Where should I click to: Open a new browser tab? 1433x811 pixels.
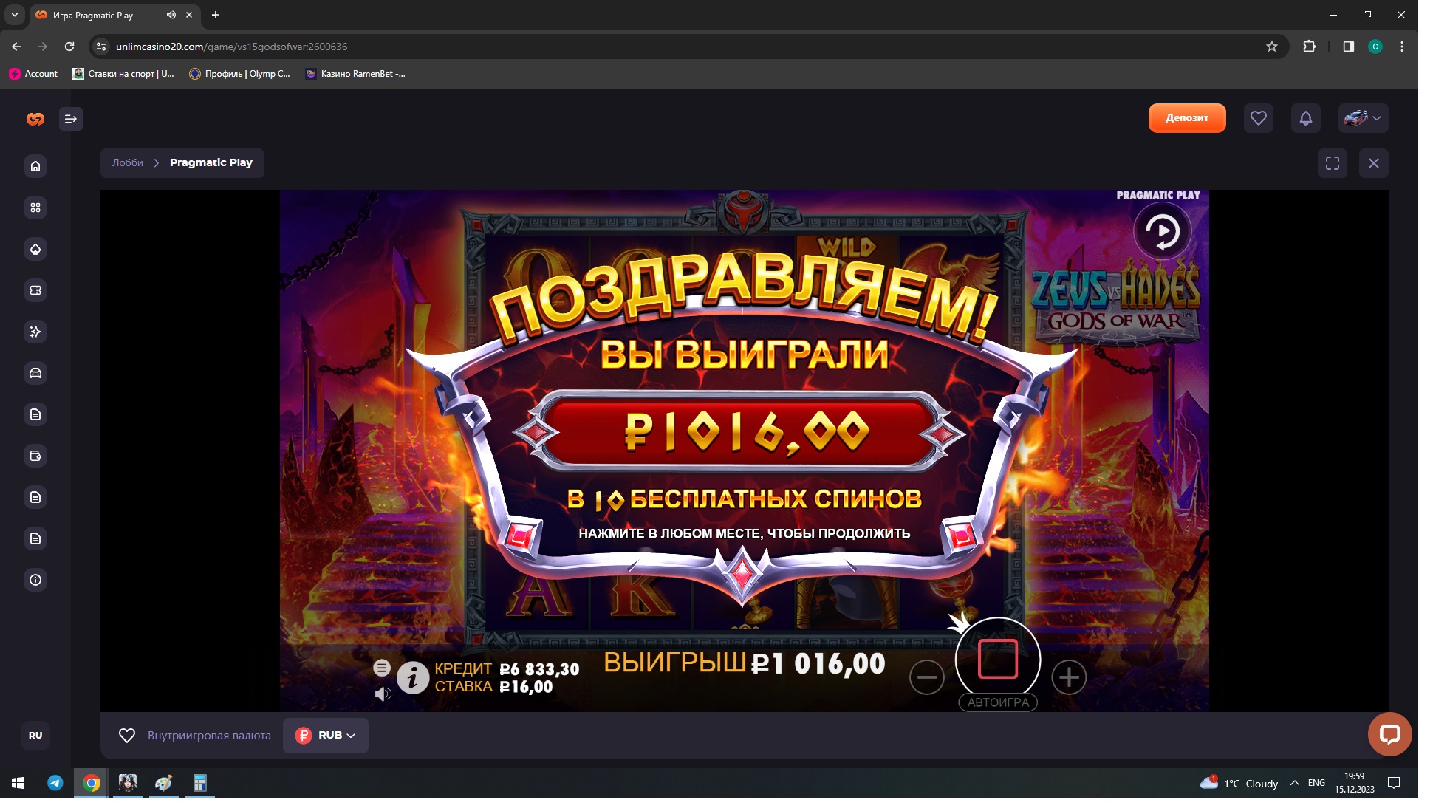[216, 15]
